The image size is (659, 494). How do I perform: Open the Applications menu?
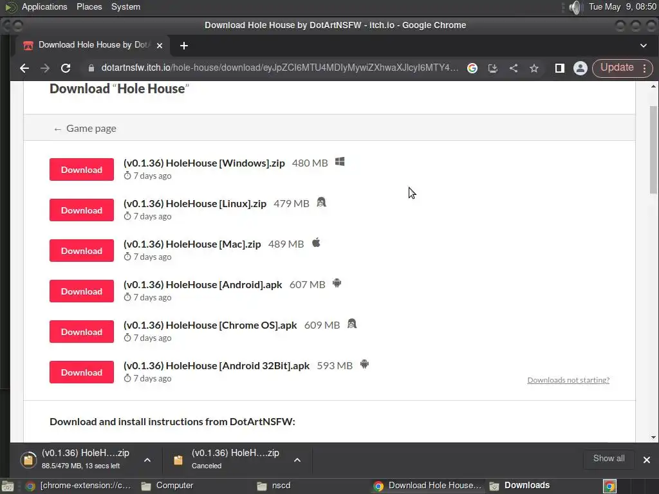[44, 6]
